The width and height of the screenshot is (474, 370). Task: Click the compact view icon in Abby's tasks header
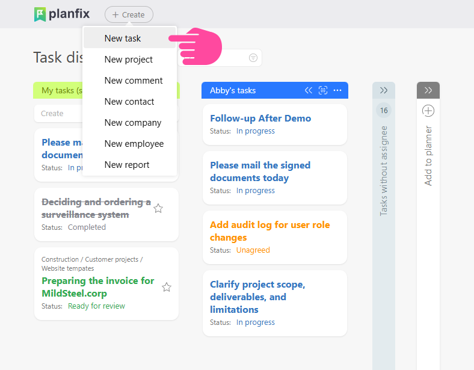point(323,90)
